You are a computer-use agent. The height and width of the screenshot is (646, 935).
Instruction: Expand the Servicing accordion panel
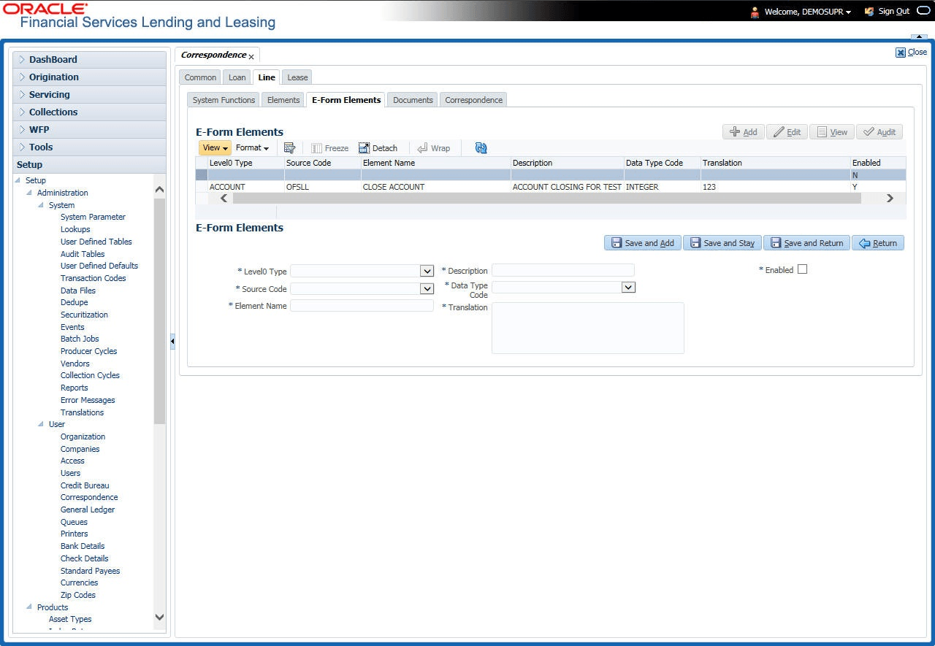coord(90,95)
